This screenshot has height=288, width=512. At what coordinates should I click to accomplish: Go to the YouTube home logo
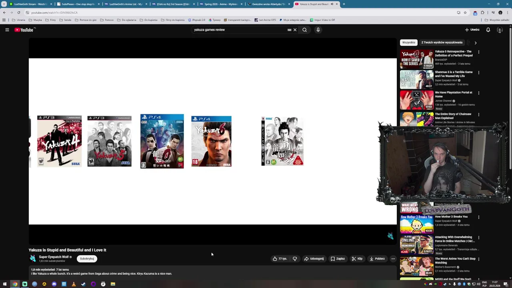pyautogui.click(x=24, y=30)
